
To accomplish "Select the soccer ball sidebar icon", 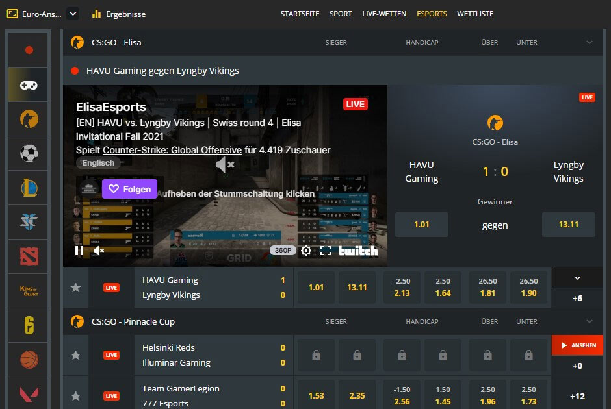I will tap(29, 153).
